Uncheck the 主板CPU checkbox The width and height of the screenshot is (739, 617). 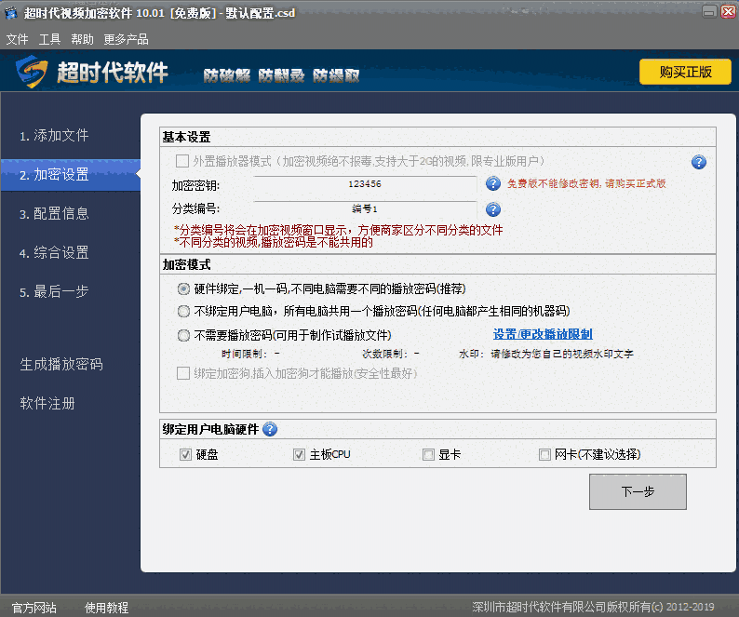(299, 454)
